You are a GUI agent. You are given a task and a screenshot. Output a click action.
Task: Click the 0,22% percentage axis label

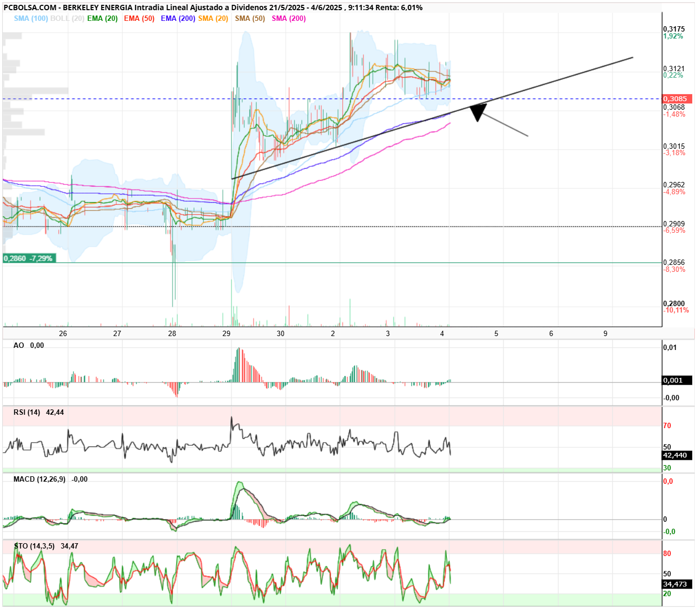673,75
